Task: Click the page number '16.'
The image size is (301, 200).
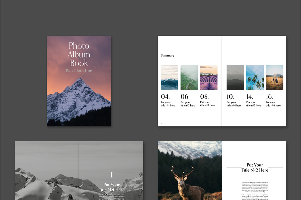Action: click(269, 96)
